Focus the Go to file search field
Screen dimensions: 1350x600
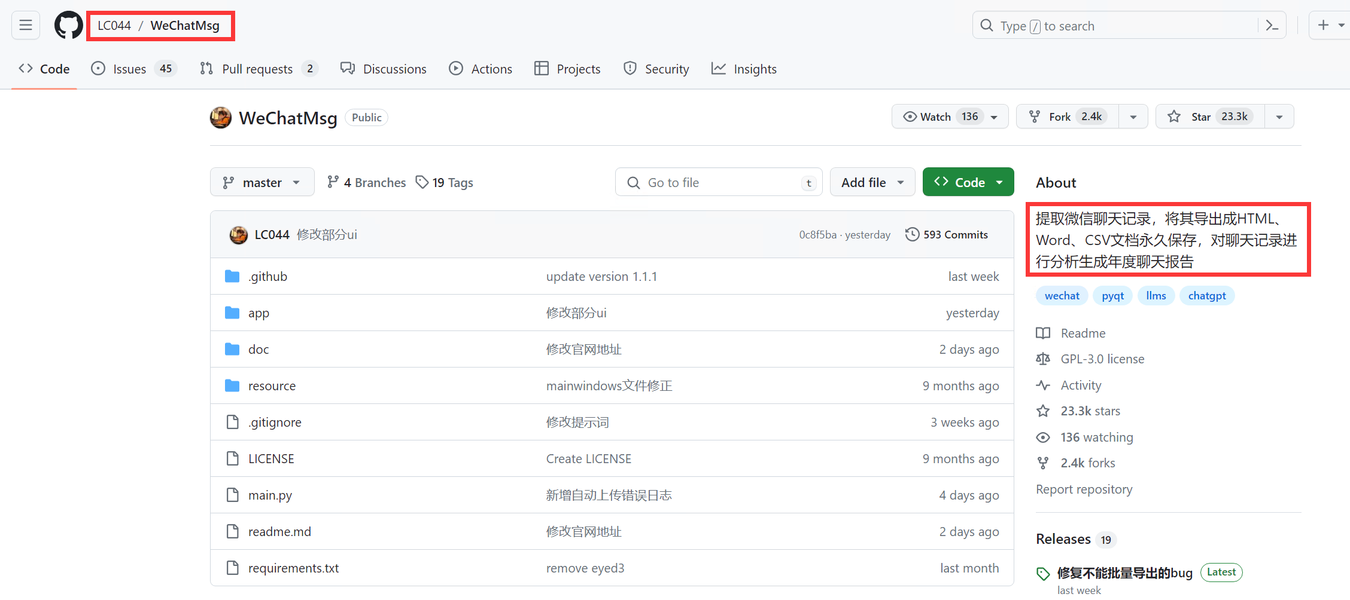click(719, 182)
